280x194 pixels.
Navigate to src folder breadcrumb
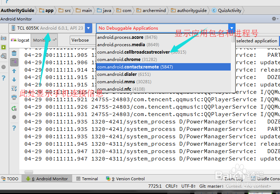[x=65, y=10]
